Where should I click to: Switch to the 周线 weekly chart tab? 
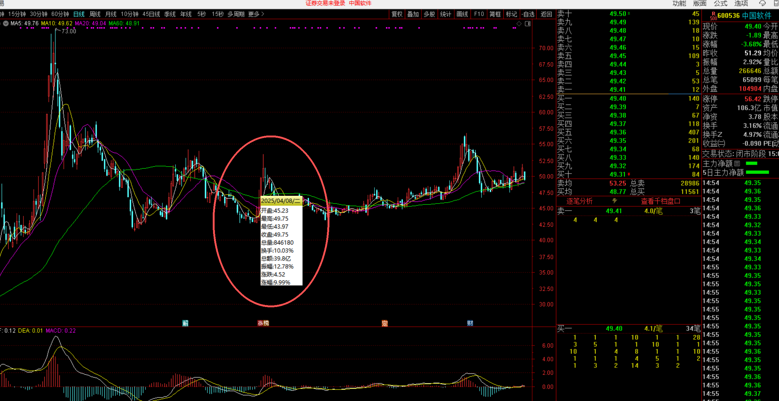[x=95, y=14]
